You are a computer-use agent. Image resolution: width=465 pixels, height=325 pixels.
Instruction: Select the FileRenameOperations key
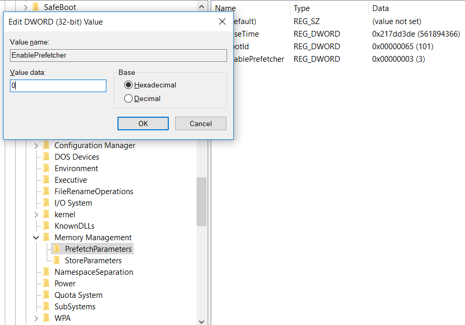point(94,192)
